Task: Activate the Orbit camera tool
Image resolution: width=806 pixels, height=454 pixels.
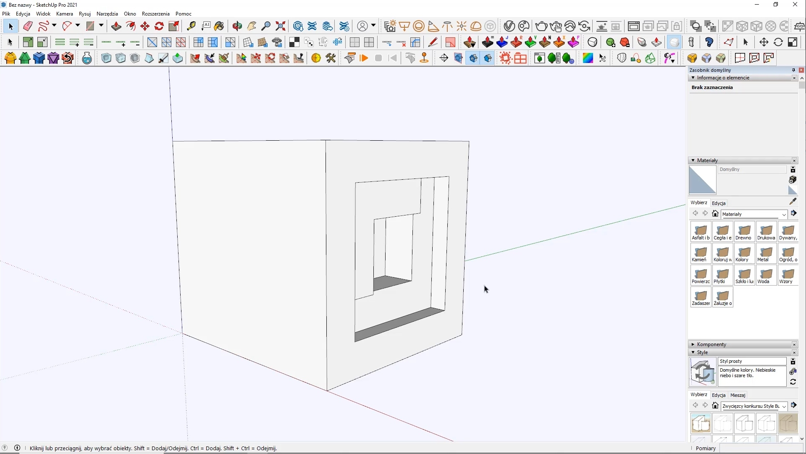Action: coord(237,26)
